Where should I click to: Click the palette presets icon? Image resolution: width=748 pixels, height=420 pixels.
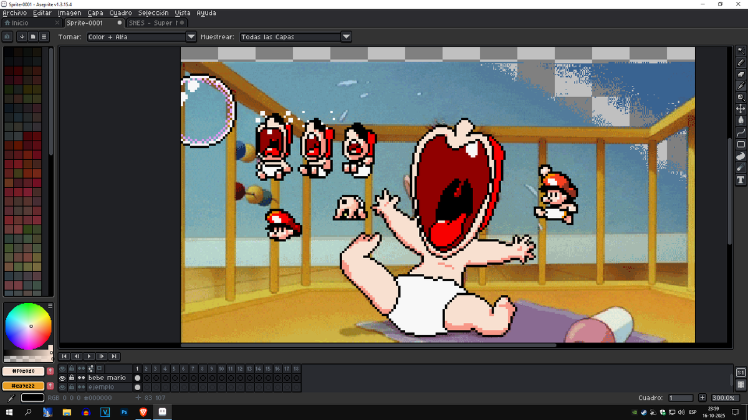tap(33, 37)
